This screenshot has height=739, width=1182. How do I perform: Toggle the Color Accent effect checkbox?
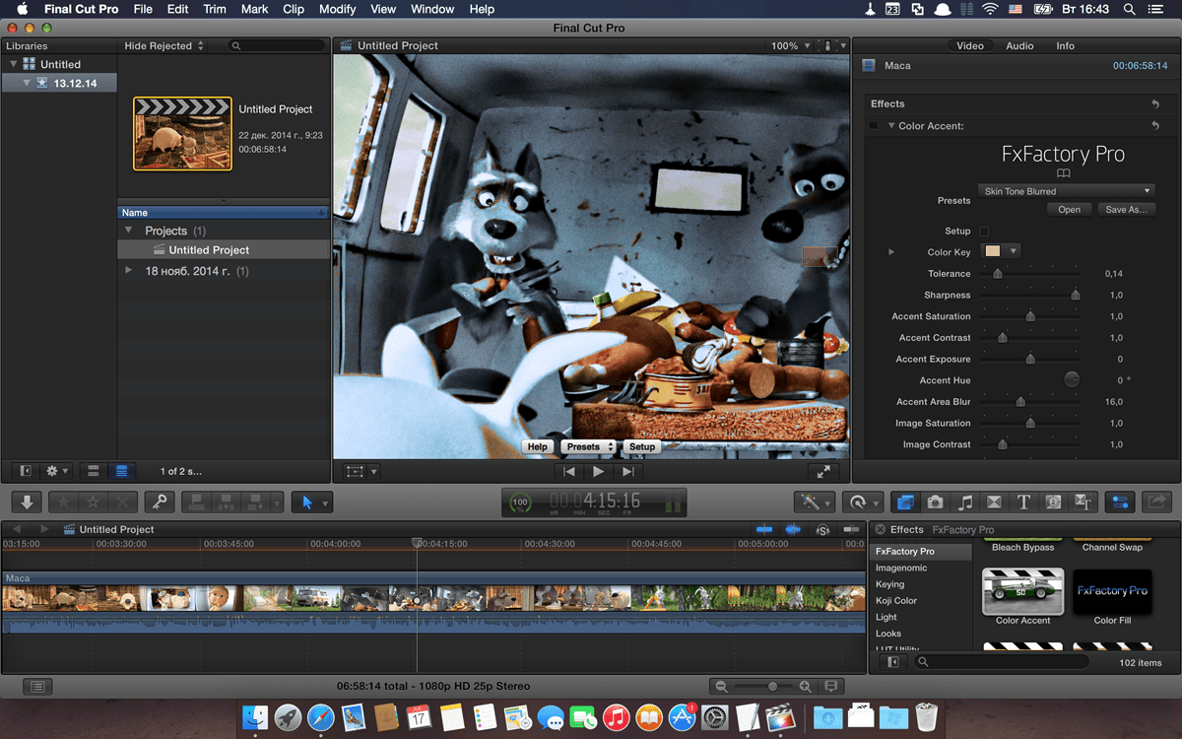(874, 126)
